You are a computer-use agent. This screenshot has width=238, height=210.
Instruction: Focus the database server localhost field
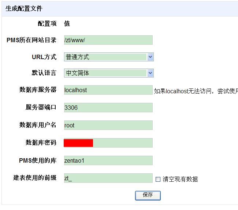pos(108,90)
